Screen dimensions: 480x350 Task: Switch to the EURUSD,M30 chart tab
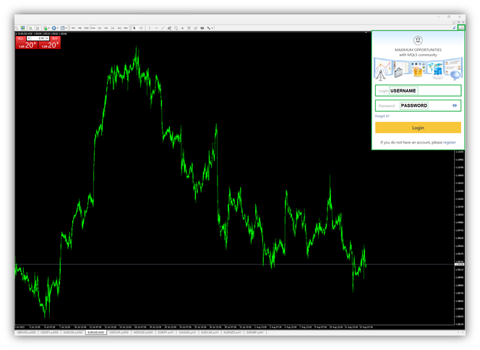pyautogui.click(x=95, y=333)
